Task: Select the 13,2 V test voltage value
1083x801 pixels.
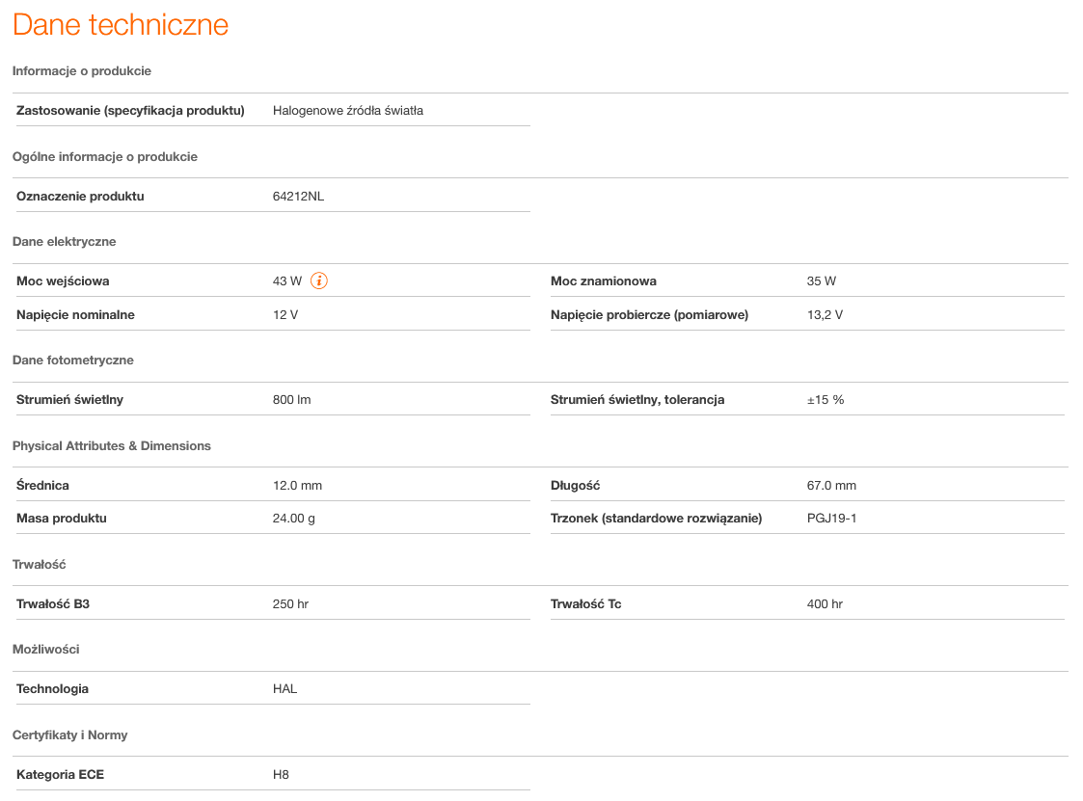Action: (x=825, y=315)
